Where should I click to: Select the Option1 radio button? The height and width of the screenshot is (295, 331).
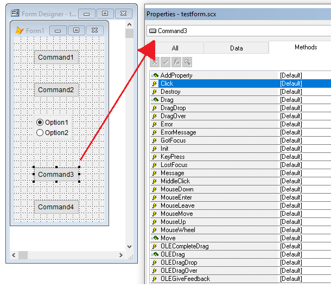pyautogui.click(x=40, y=123)
